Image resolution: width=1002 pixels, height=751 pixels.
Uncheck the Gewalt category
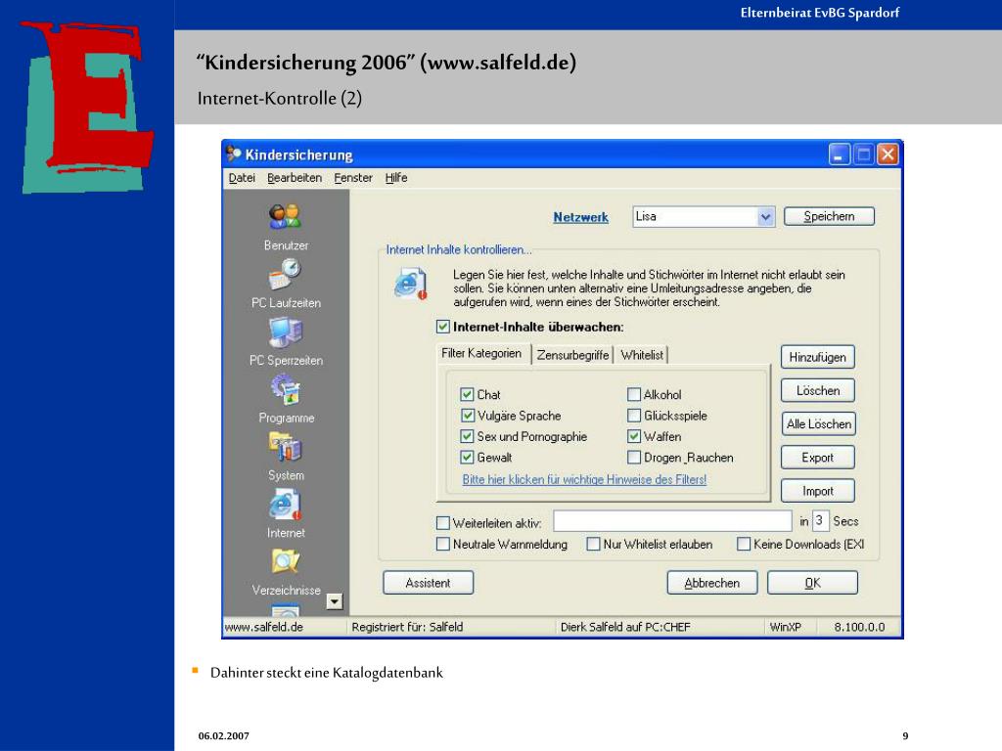pyautogui.click(x=467, y=458)
